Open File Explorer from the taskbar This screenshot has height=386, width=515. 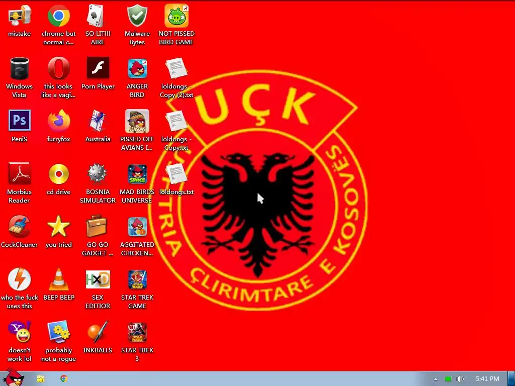[x=40, y=379]
